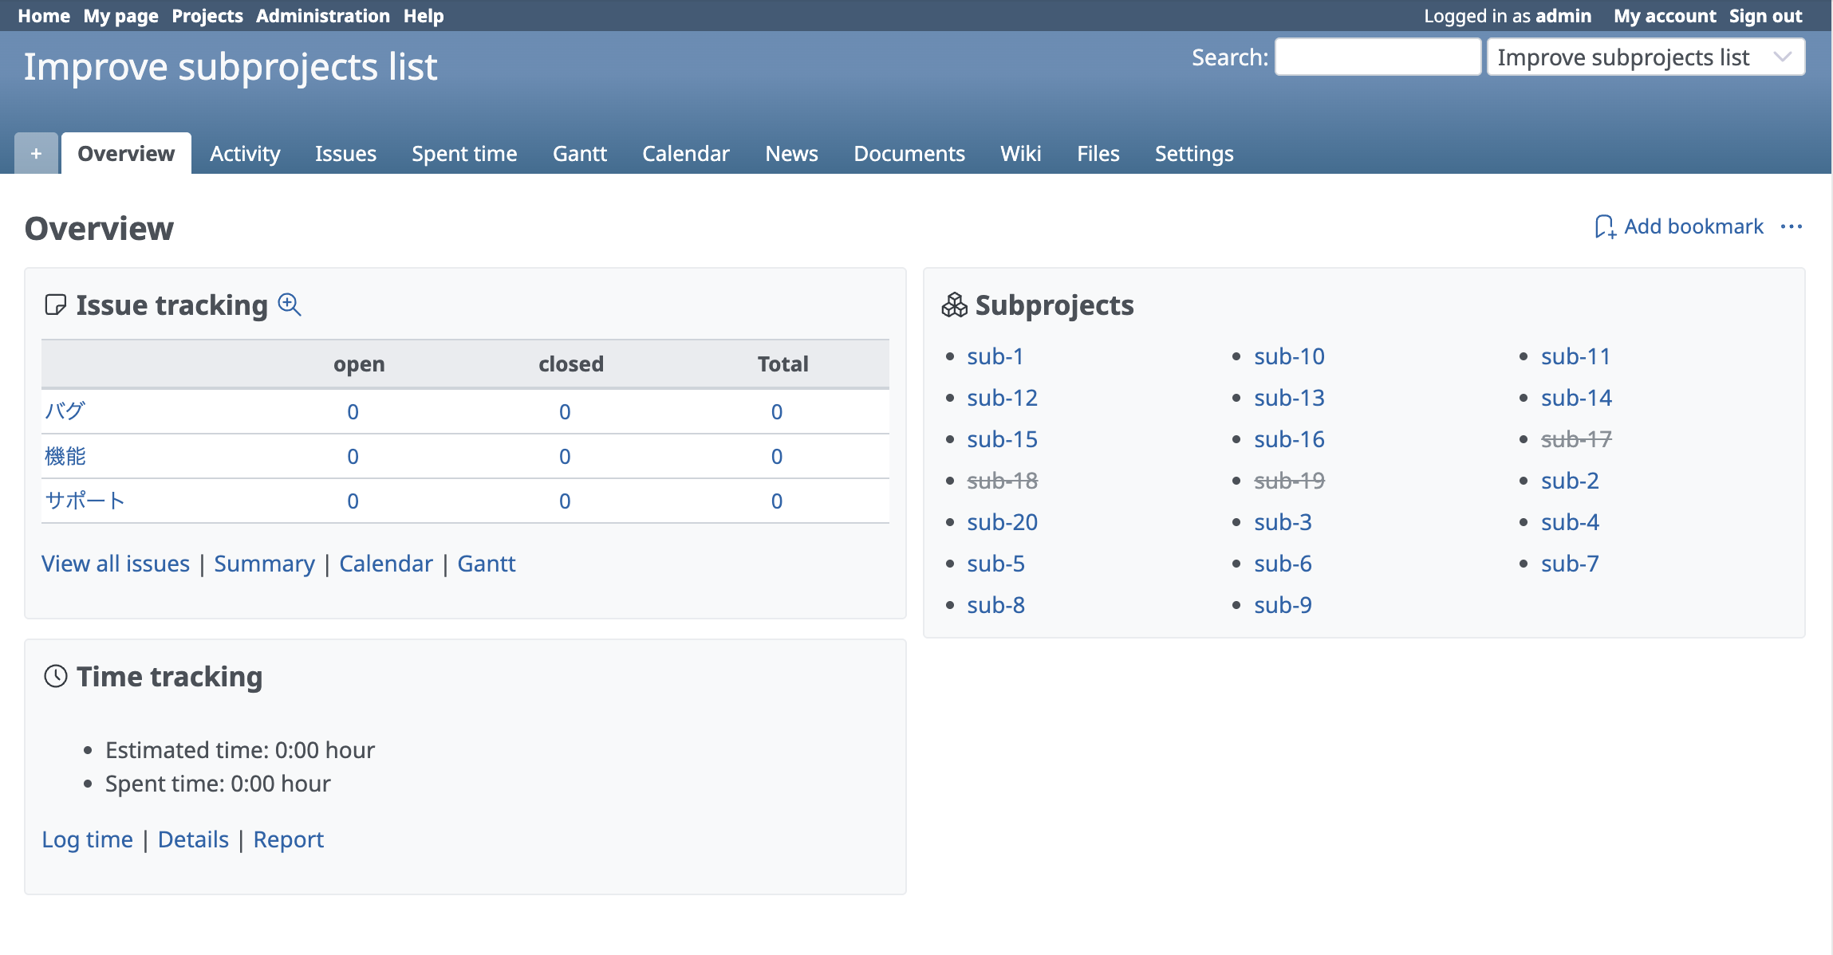Click the Search input field
This screenshot has width=1833, height=955.
[1378, 57]
